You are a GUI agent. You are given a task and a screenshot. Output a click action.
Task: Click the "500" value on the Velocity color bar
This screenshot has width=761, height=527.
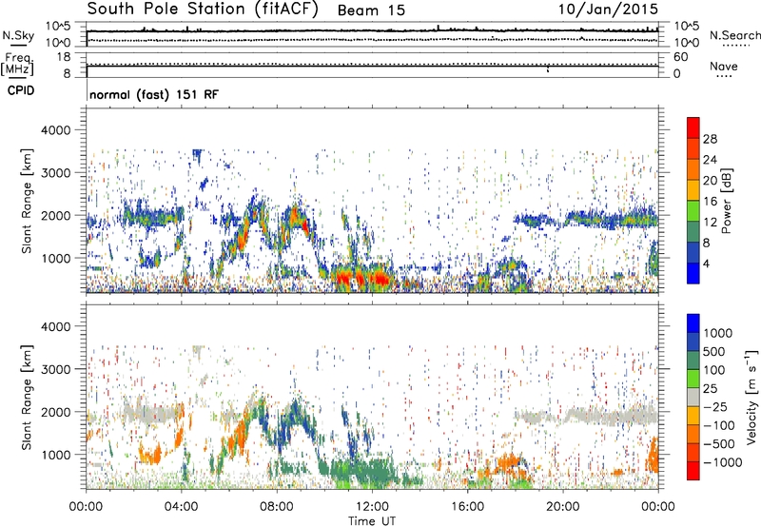pyautogui.click(x=714, y=352)
